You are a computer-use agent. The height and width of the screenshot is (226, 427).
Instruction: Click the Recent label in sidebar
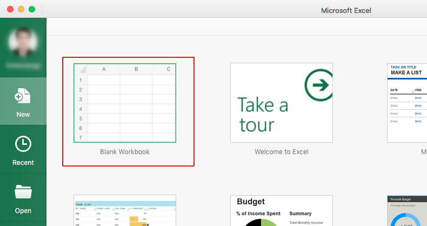tap(23, 163)
